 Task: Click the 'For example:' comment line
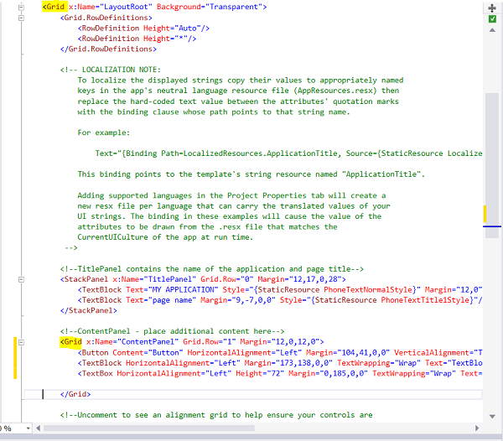[104, 132]
